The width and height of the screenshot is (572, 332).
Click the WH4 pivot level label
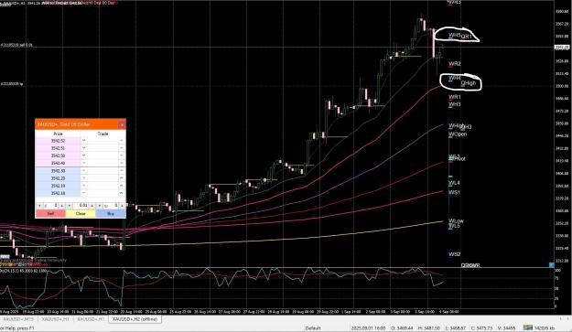455,78
